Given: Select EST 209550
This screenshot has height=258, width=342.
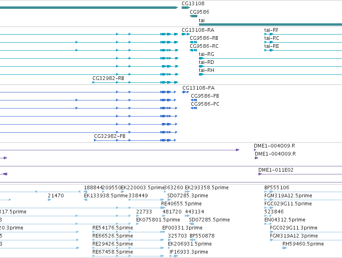Looking at the screenshot, I should (x=111, y=188).
